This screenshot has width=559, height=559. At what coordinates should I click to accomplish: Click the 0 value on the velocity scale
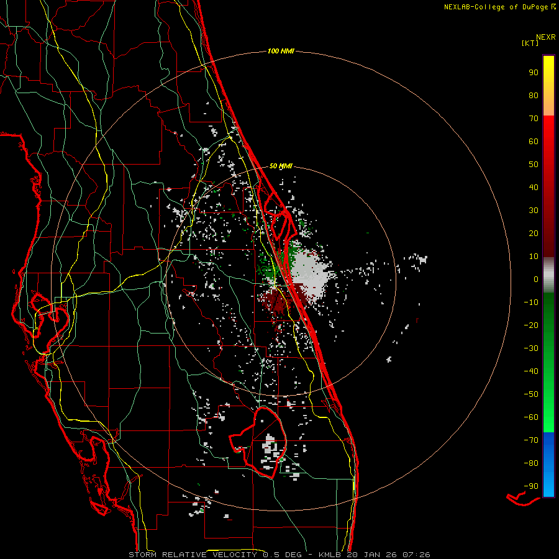pyautogui.click(x=536, y=279)
